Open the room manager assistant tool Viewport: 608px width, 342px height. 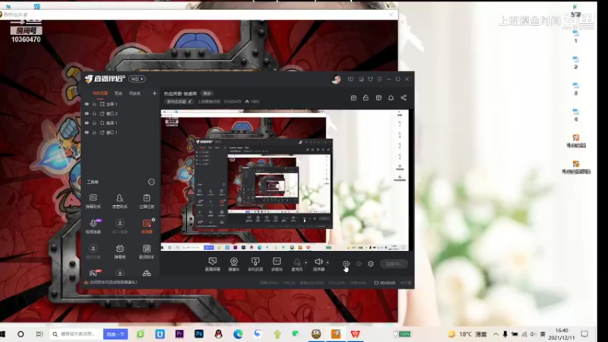[119, 201]
